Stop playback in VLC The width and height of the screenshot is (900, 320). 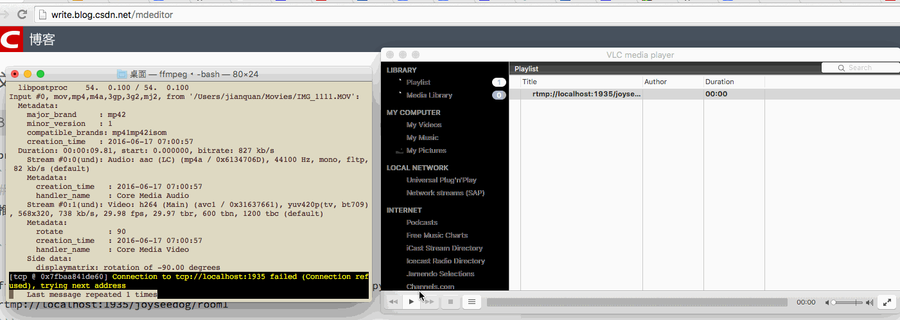pos(450,301)
